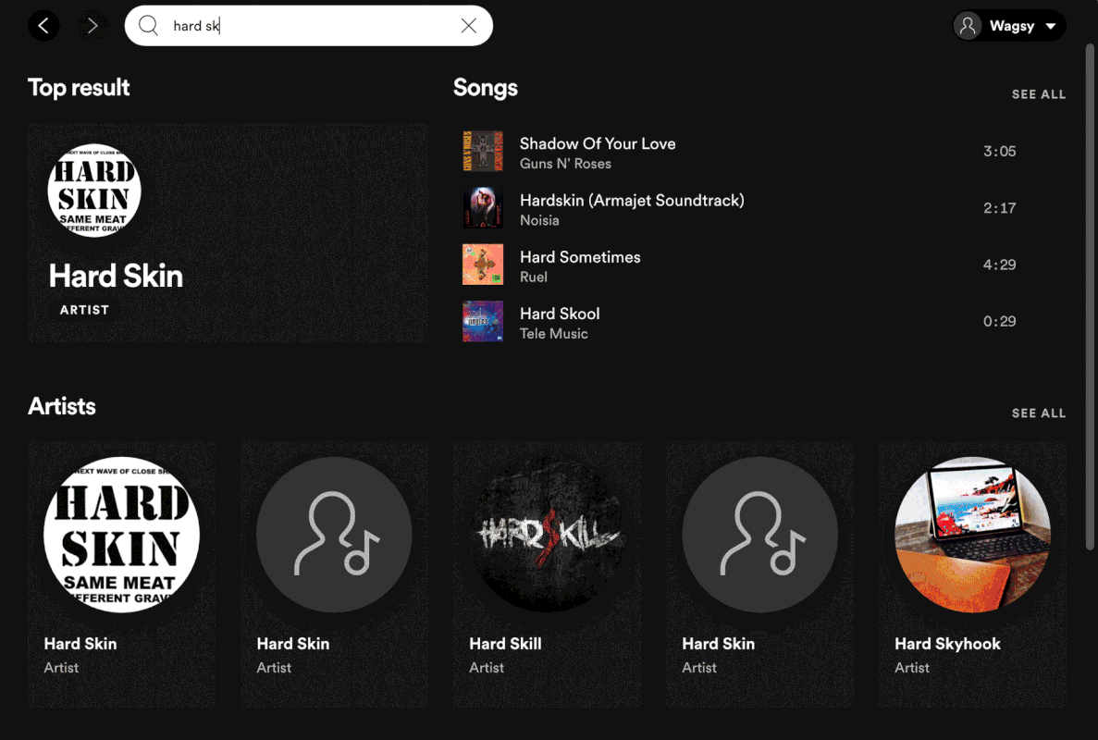The height and width of the screenshot is (740, 1098).
Task: Clear the search field with the X
Action: tap(468, 26)
